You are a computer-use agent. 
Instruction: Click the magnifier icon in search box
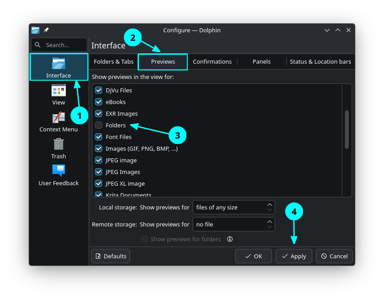point(38,45)
